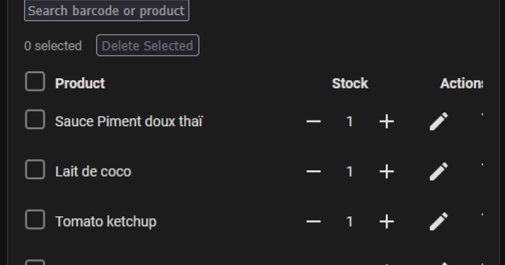Increase stock for Lait de coco

pyautogui.click(x=386, y=171)
